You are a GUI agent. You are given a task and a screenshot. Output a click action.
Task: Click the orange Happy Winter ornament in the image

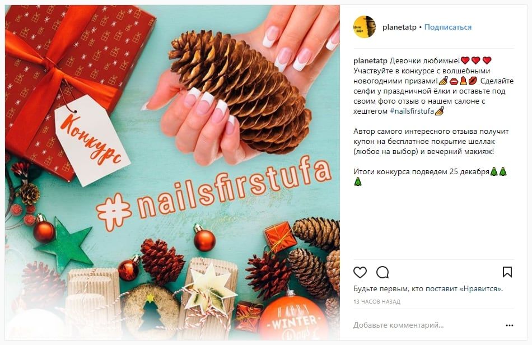click(292, 318)
